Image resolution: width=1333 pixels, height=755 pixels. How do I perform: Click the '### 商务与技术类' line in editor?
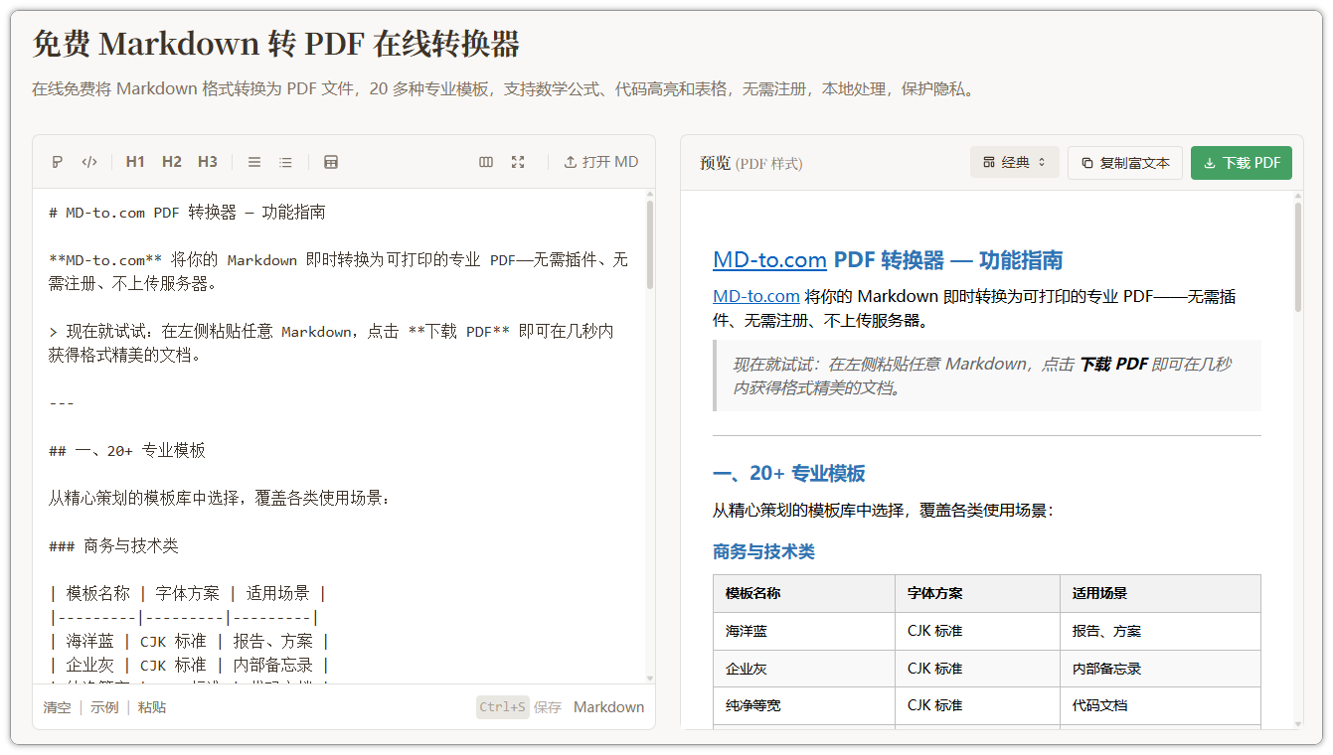click(x=113, y=546)
